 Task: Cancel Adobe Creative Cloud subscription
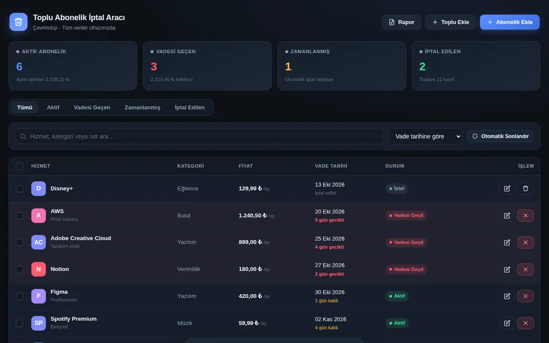point(526,242)
